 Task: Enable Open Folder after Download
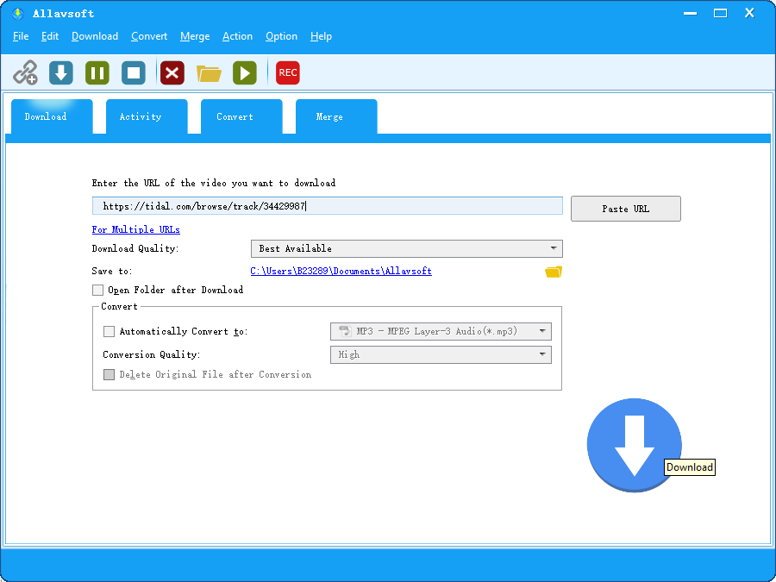point(98,291)
